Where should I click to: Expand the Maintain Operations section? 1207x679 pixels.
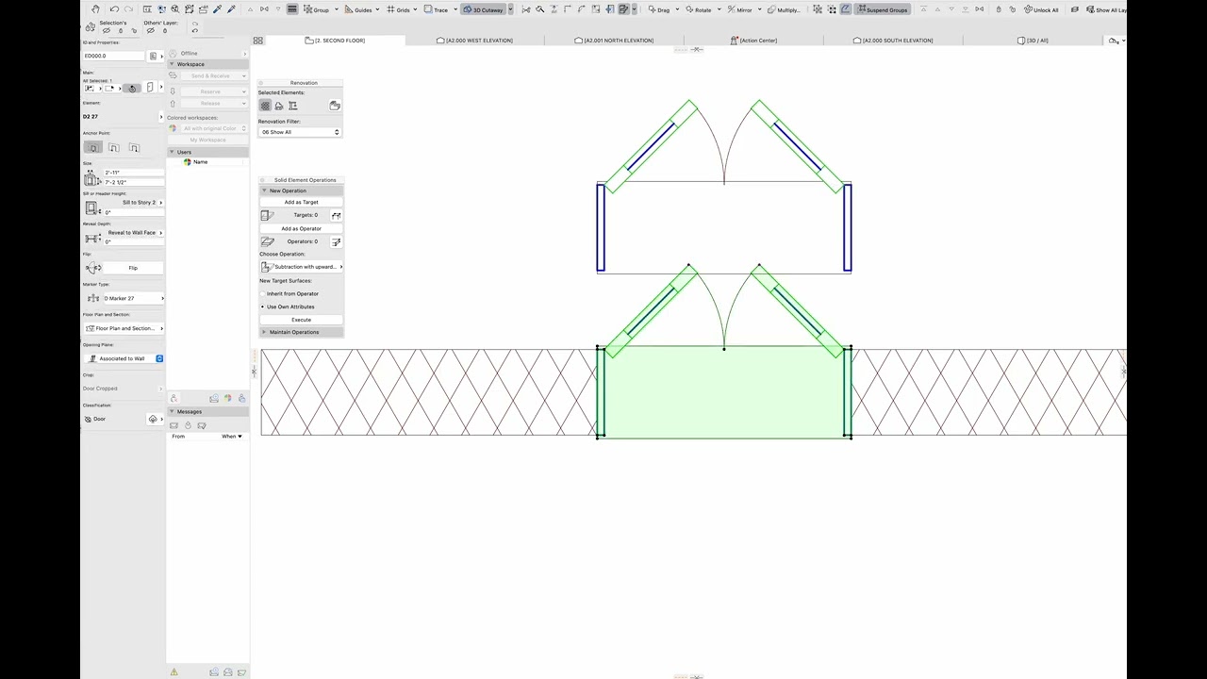pos(301,332)
